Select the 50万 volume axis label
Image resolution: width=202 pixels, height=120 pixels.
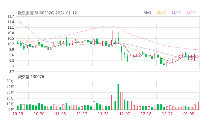pos(10,81)
